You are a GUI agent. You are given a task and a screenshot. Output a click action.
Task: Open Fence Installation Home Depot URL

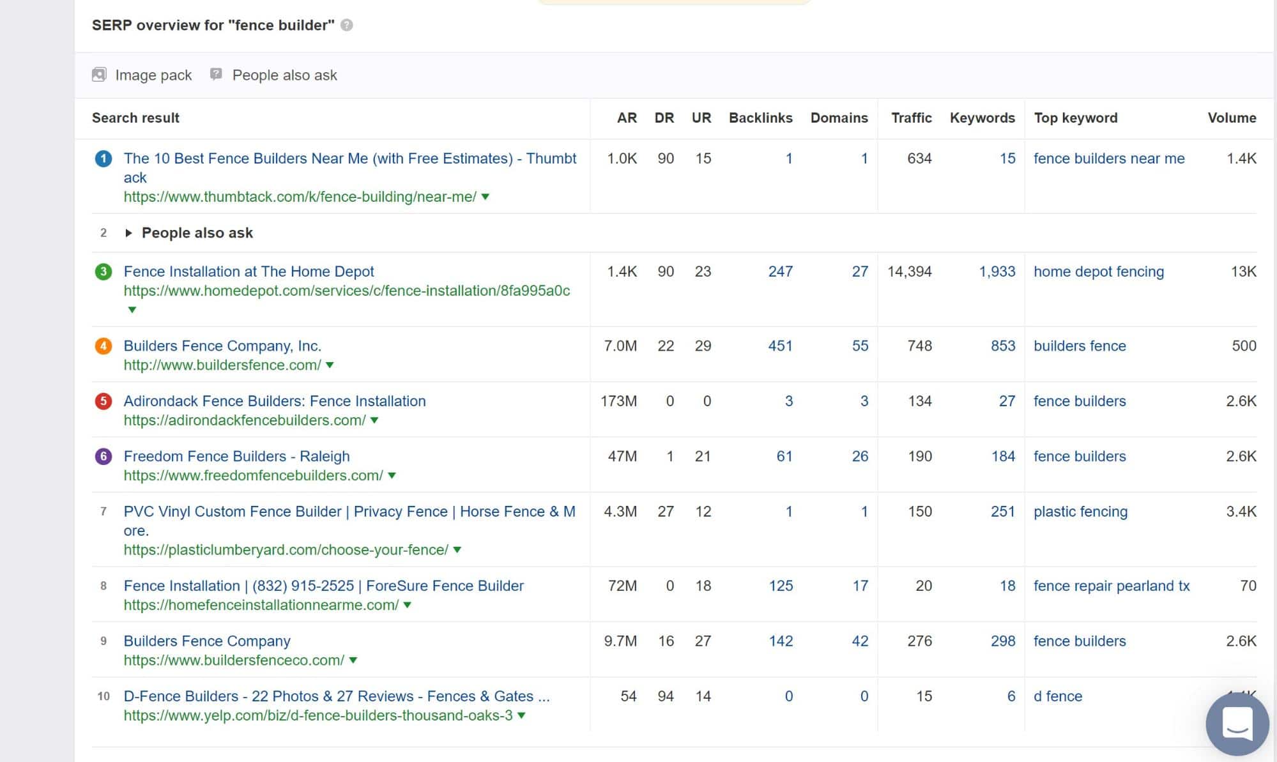tap(346, 290)
